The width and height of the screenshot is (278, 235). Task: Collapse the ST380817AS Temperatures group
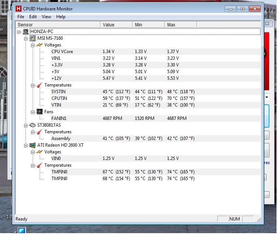[33, 132]
